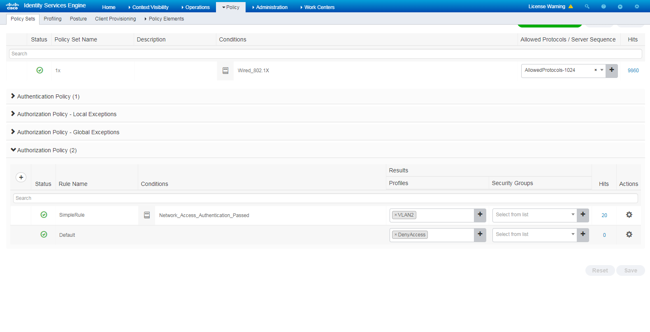Open the system settings gear icon in header
650x332 pixels.
[637, 7]
